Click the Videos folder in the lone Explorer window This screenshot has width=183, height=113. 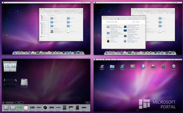tap(68, 26)
